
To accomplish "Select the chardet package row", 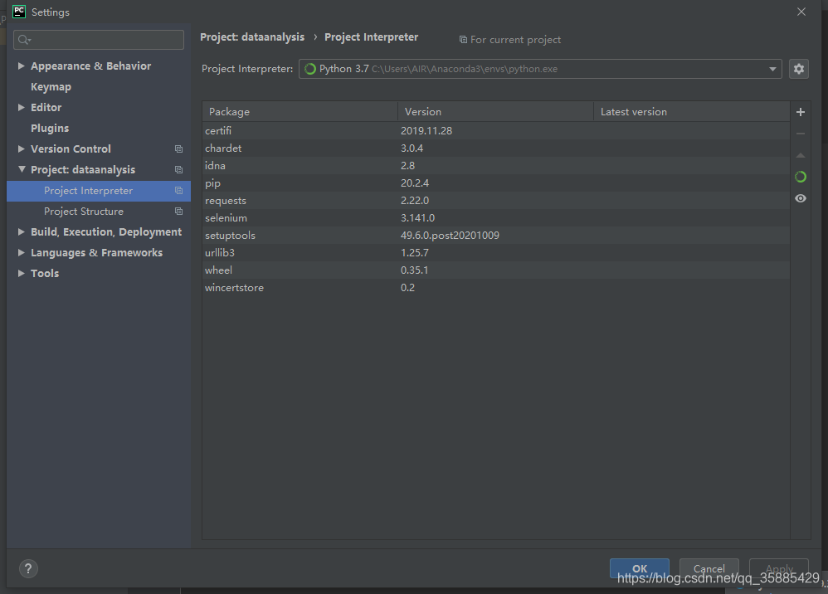I will (496, 148).
